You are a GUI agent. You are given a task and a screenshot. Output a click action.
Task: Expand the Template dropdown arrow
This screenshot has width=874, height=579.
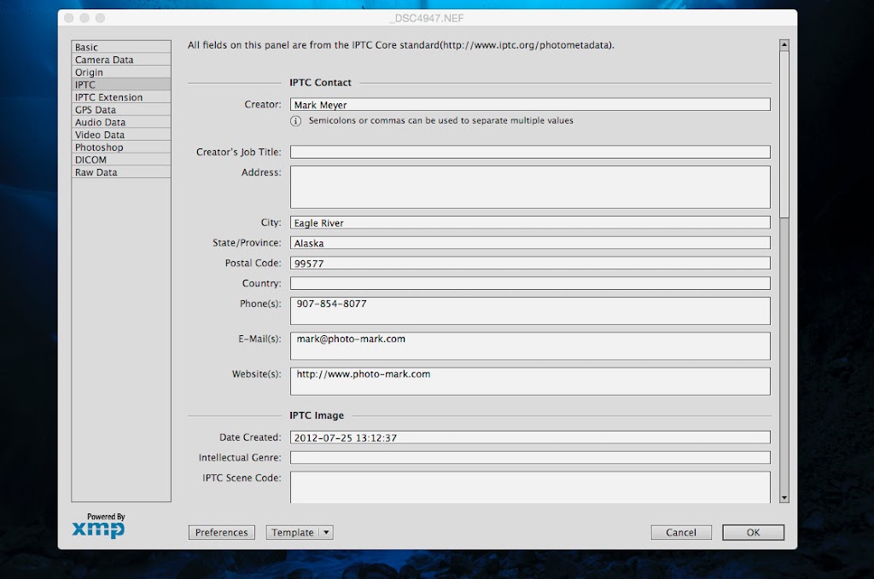click(x=326, y=532)
